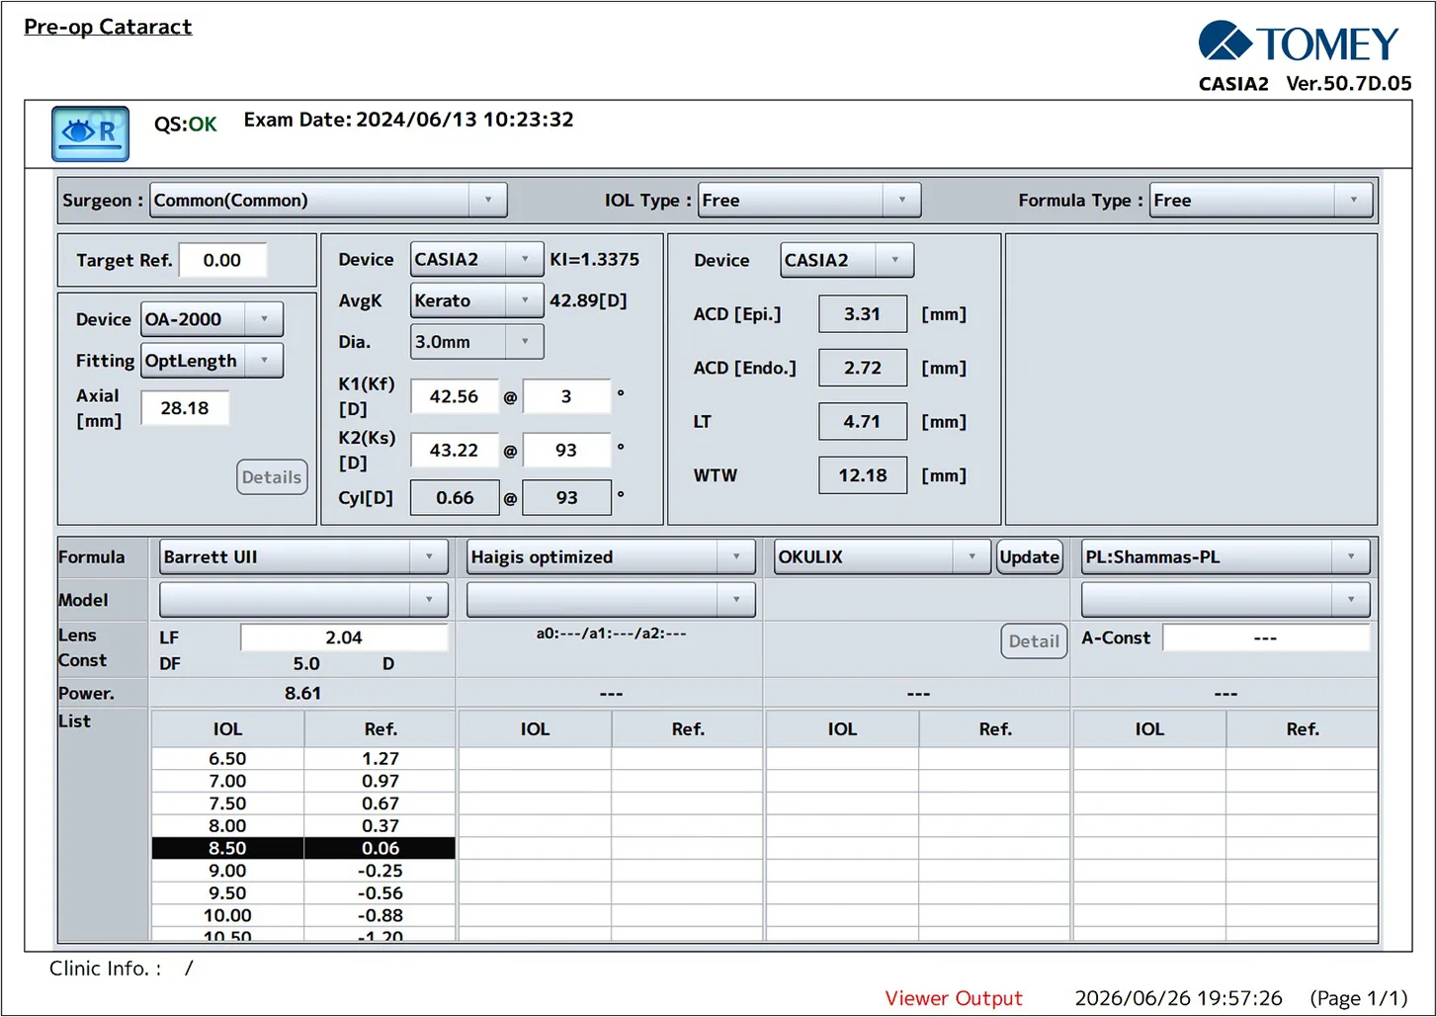Click the right eye (R) icon
The width and height of the screenshot is (1436, 1017).
point(90,133)
